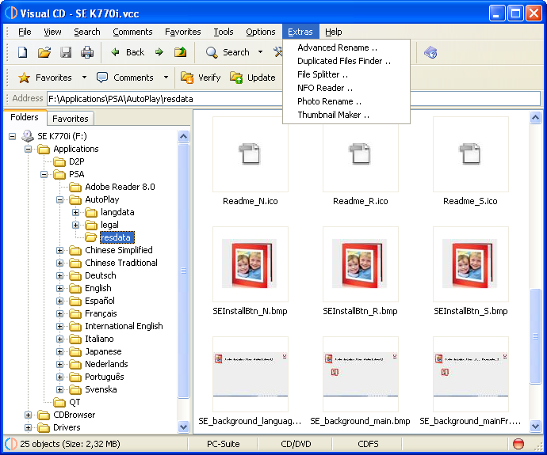Select SE_background_main.bmp thumbnail
The height and width of the screenshot is (455, 547).
pyautogui.click(x=361, y=374)
